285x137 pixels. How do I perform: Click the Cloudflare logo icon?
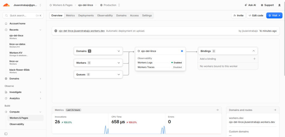[x=6, y=5]
